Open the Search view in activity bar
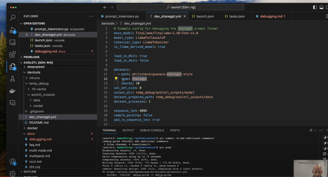Image resolution: width=328 pixels, height=177 pixels. coord(12,18)
